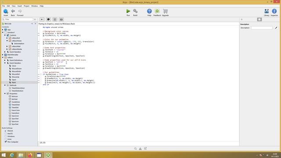The width and height of the screenshot is (281, 158).
Task: Click the inspector view toggle icon at top right
Action: click(x=259, y=19)
